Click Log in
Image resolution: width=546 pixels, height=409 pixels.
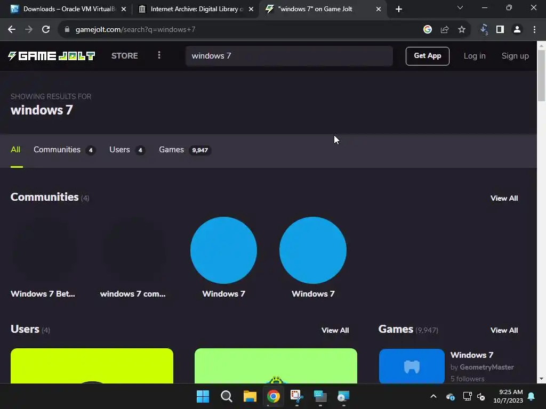point(474,56)
